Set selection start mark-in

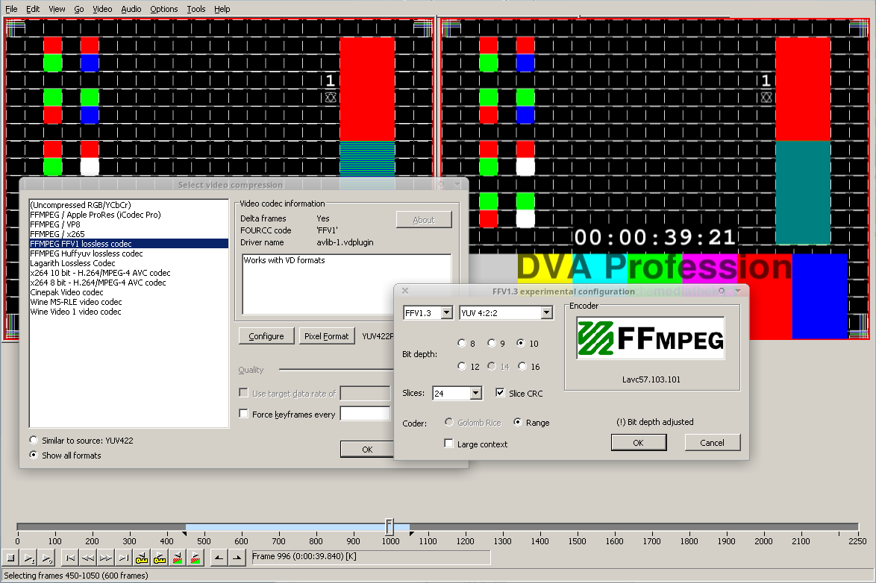219,558
